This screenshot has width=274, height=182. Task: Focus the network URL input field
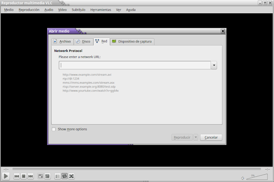pos(135,65)
